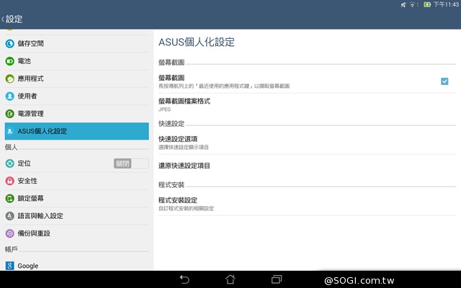This screenshot has height=288, width=461.
Task: Tap the 電源管理 power management icon
Action: (x=9, y=114)
